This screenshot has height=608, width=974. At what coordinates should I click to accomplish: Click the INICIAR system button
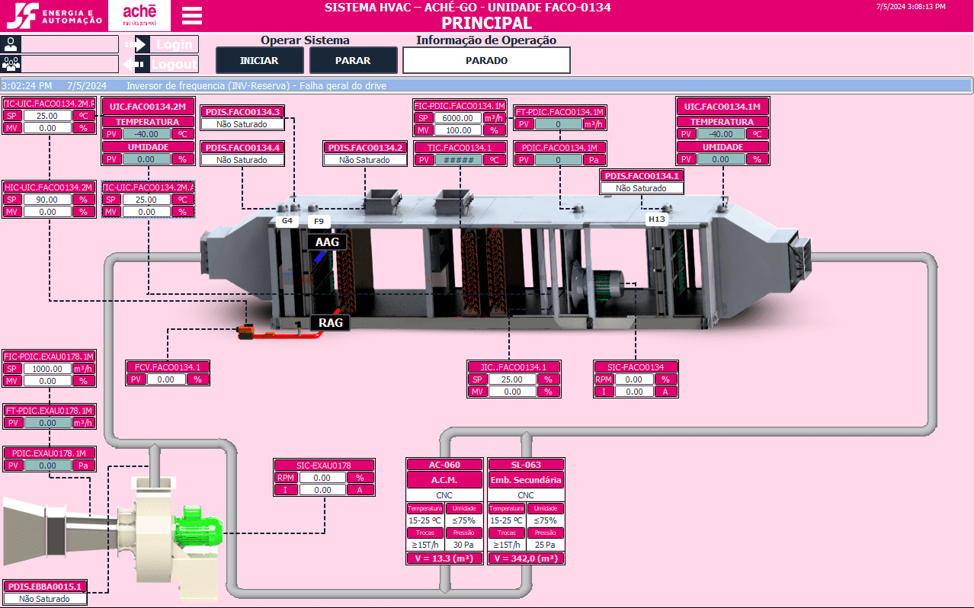pyautogui.click(x=259, y=60)
